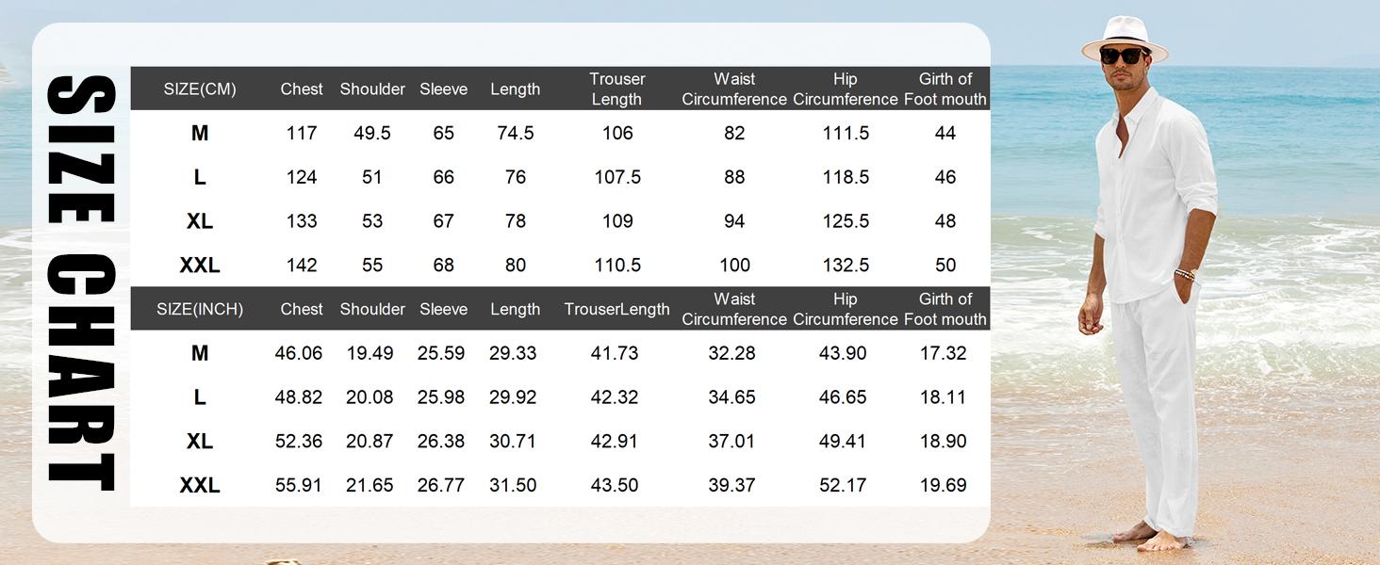Click the Shoulder header in the INCH table
Screen dimensions: 1380x565
click(372, 309)
